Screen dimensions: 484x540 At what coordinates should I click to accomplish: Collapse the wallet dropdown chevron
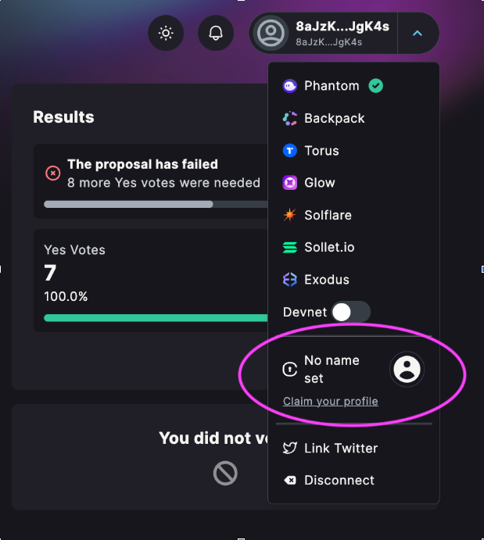(418, 33)
